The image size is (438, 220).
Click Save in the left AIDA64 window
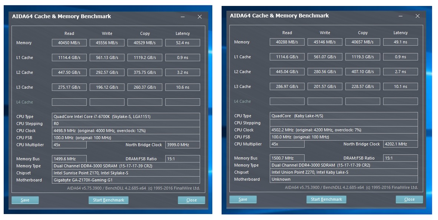coord(25,200)
